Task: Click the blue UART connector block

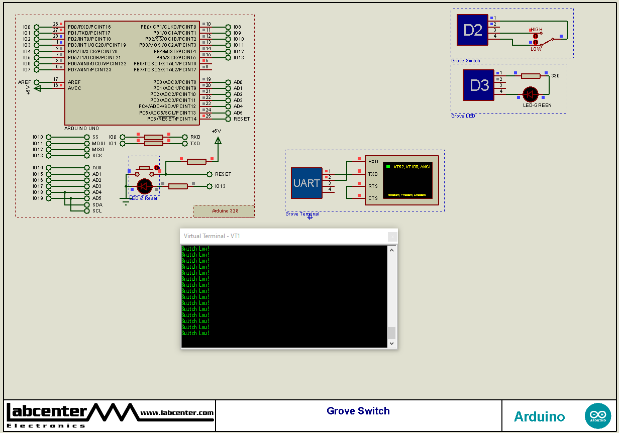Action: [306, 183]
